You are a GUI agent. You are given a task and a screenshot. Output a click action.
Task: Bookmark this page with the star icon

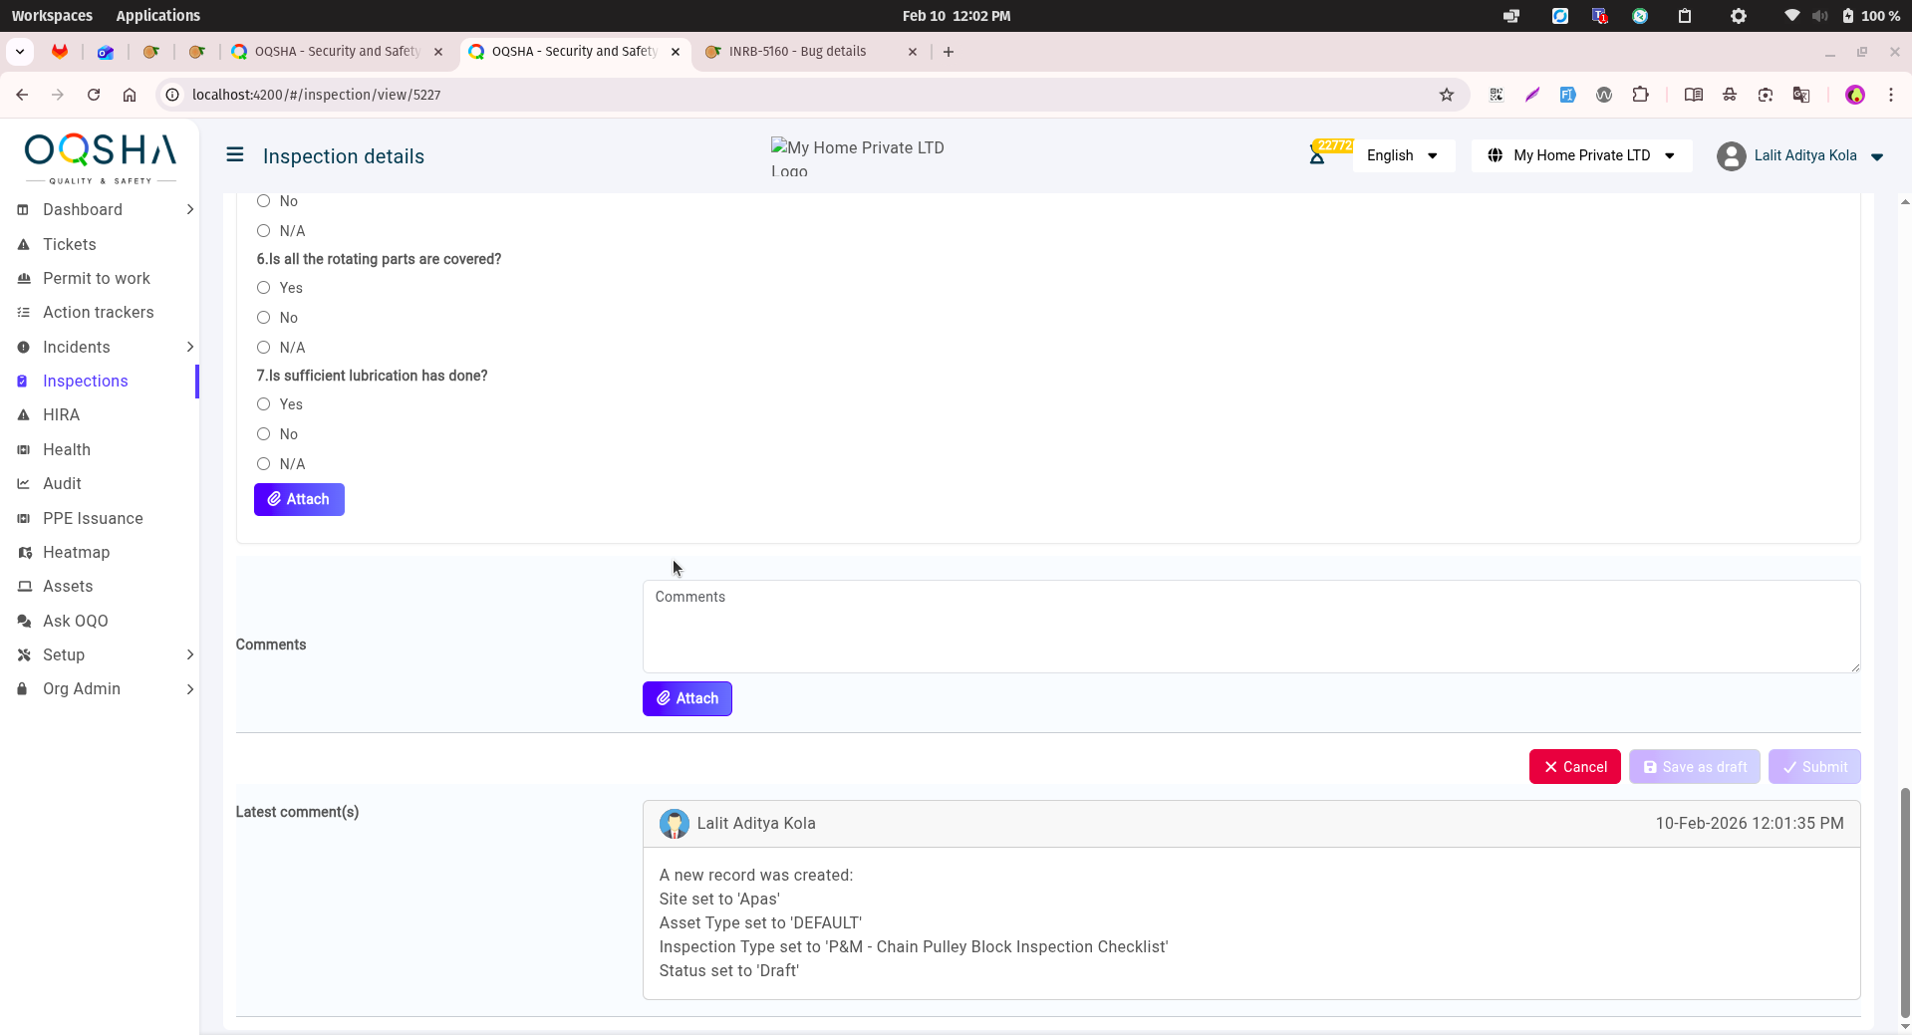(x=1447, y=95)
